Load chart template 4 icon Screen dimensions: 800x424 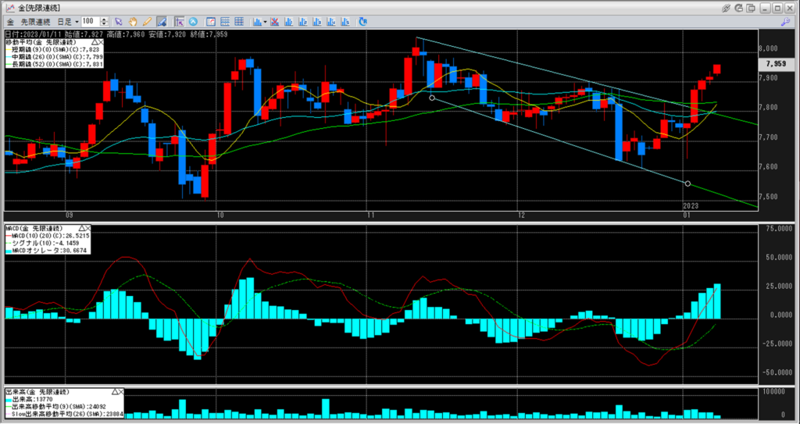click(331, 21)
